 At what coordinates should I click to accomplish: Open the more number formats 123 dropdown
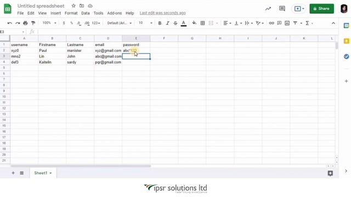[x=96, y=23]
